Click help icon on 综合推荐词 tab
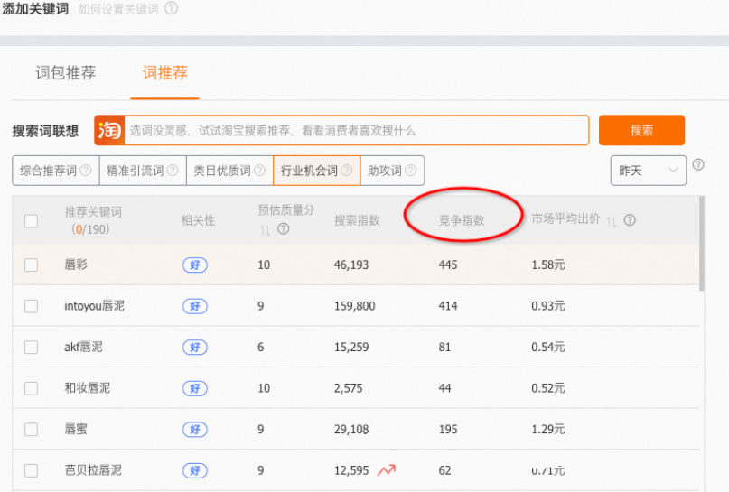Viewport: 729px width, 492px height. tap(86, 170)
